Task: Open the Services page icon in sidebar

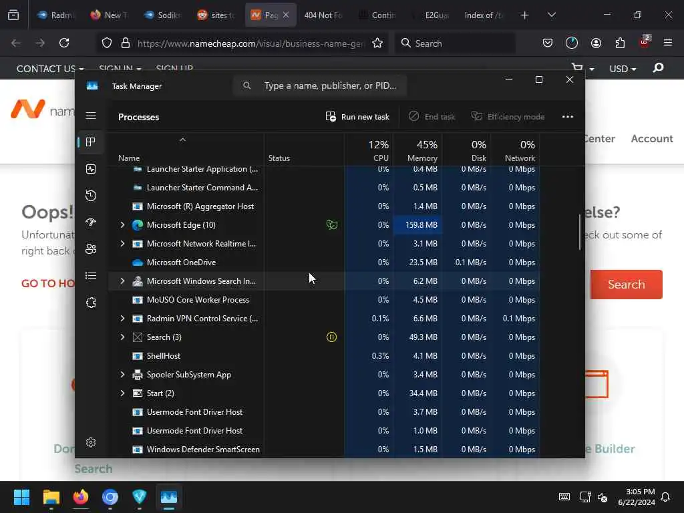Action: pyautogui.click(x=91, y=303)
